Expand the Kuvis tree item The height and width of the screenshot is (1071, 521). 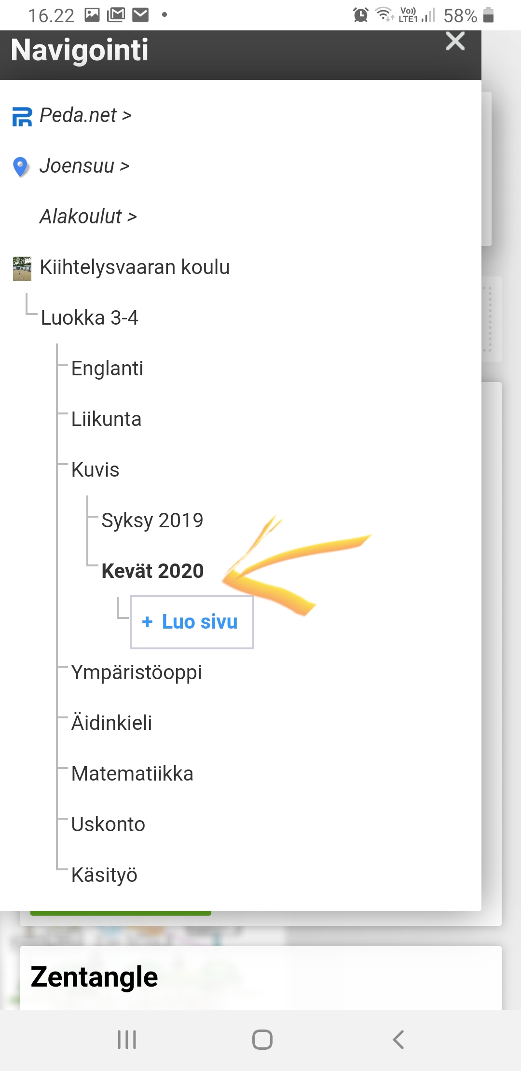95,470
